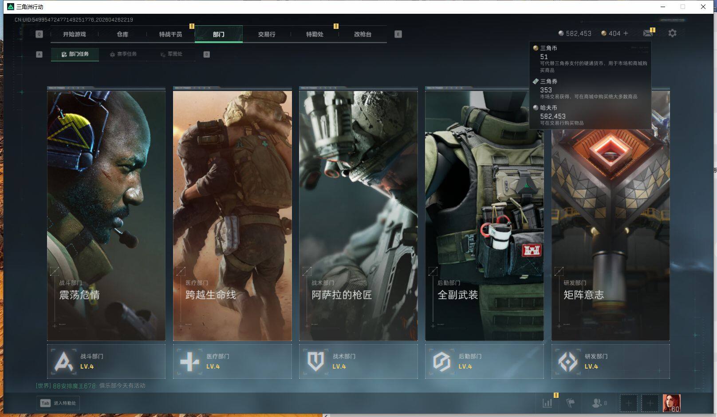
Task: Open the 交易行 tab
Action: 267,34
